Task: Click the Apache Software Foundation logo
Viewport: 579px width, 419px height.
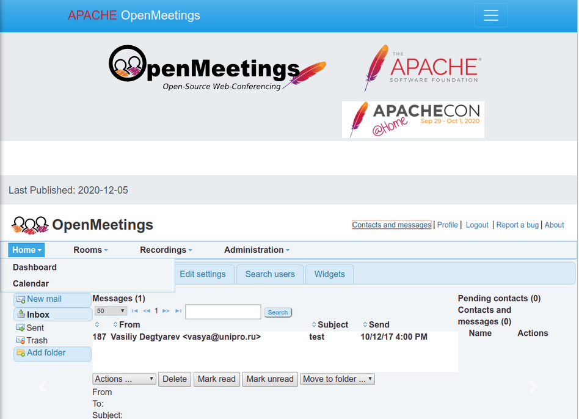Action: tap(423, 68)
